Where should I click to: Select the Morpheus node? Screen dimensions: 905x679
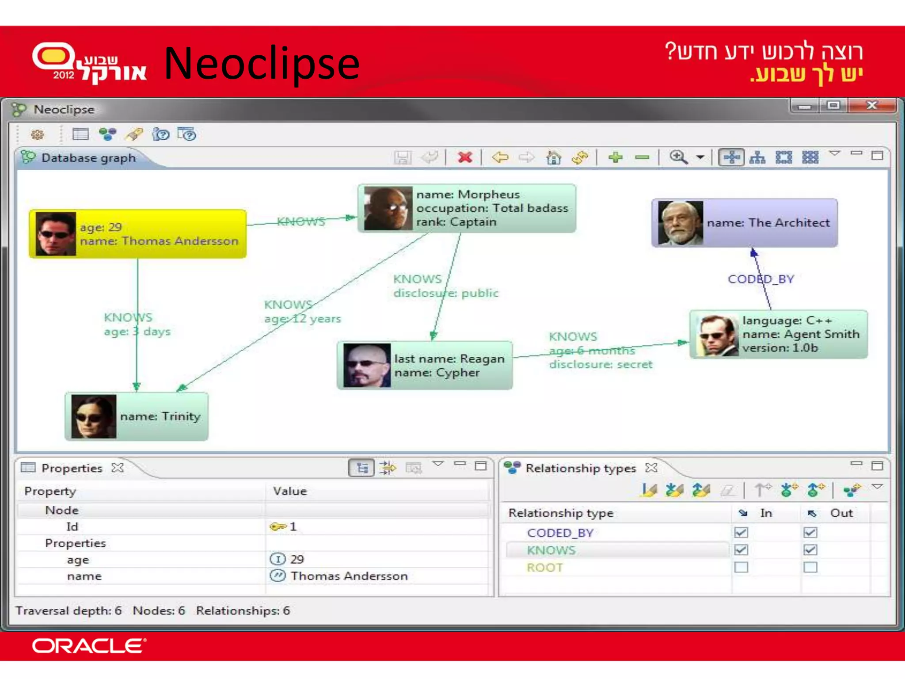point(467,208)
